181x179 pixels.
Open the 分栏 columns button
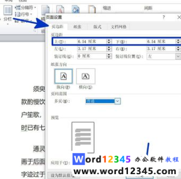point(7,15)
